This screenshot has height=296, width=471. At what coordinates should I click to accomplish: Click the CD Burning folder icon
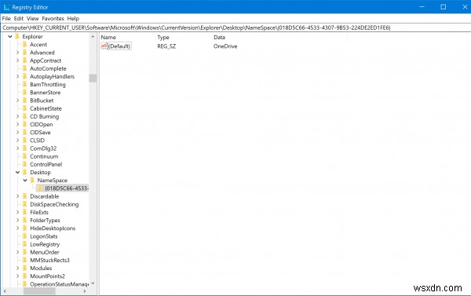[25, 116]
